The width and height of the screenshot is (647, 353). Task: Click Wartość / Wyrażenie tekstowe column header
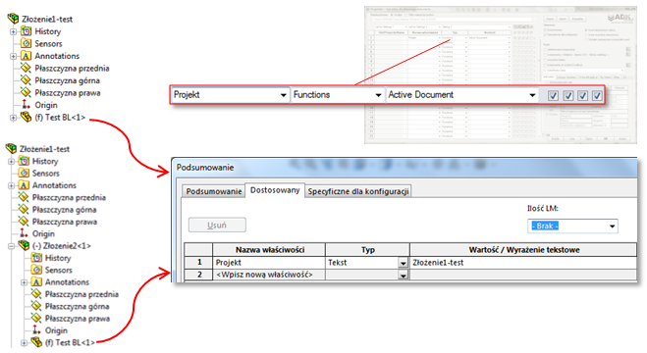523,250
